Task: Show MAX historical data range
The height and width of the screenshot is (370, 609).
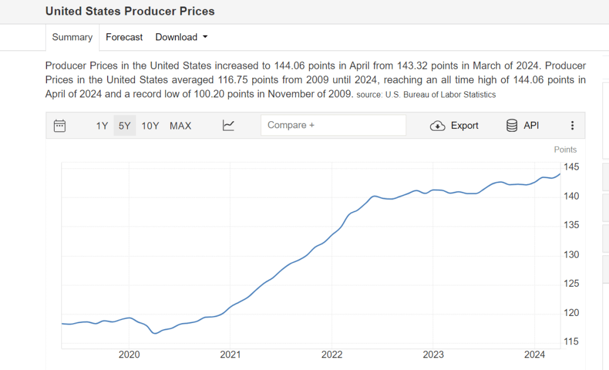Action: [x=180, y=125]
